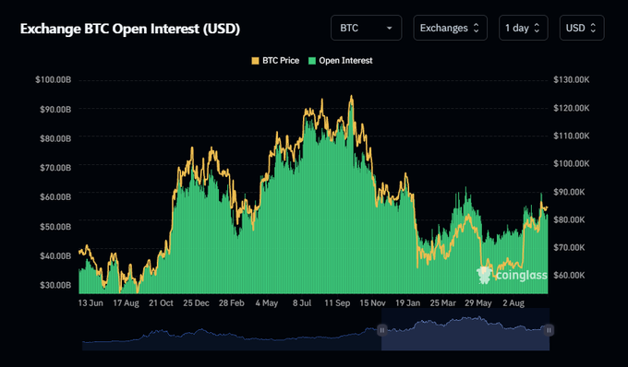
Task: Click the $80.00K right axis label
Action: click(x=569, y=219)
